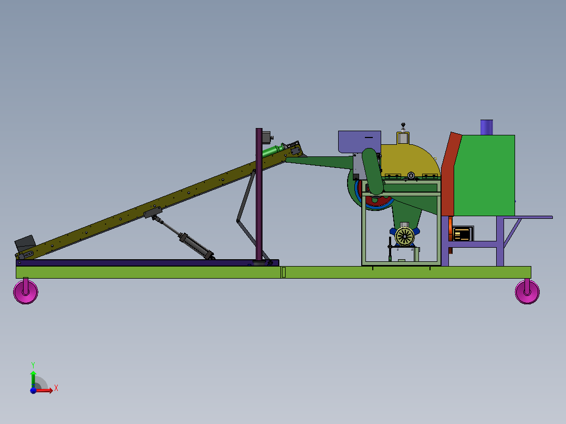Select the purple cylinder atop the cabinet
Image resolution: width=566 pixels, height=424 pixels.
pos(487,128)
